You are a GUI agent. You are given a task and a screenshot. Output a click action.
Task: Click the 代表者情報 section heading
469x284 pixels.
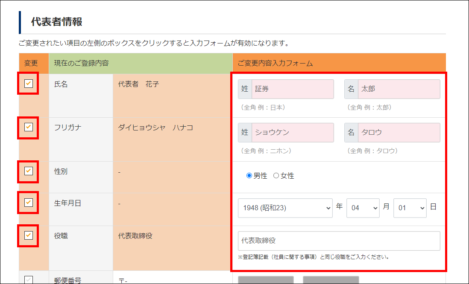[56, 22]
